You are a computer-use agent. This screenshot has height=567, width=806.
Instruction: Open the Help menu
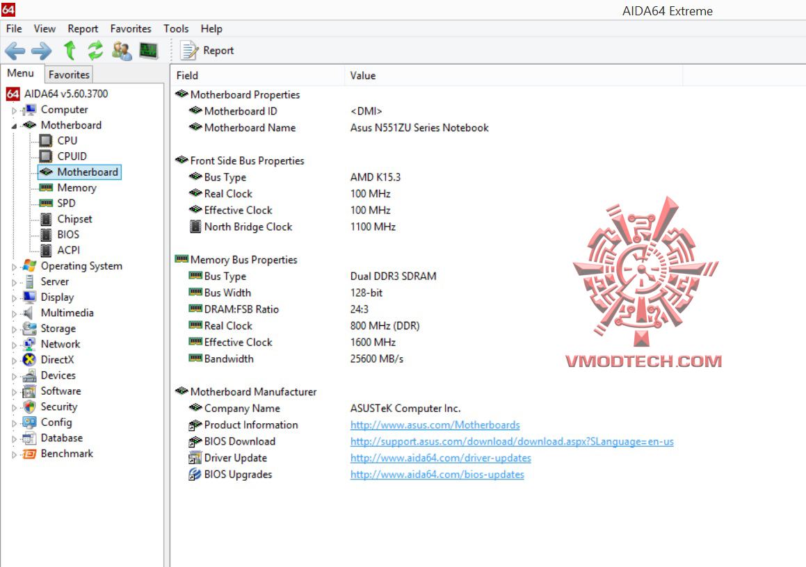point(211,28)
